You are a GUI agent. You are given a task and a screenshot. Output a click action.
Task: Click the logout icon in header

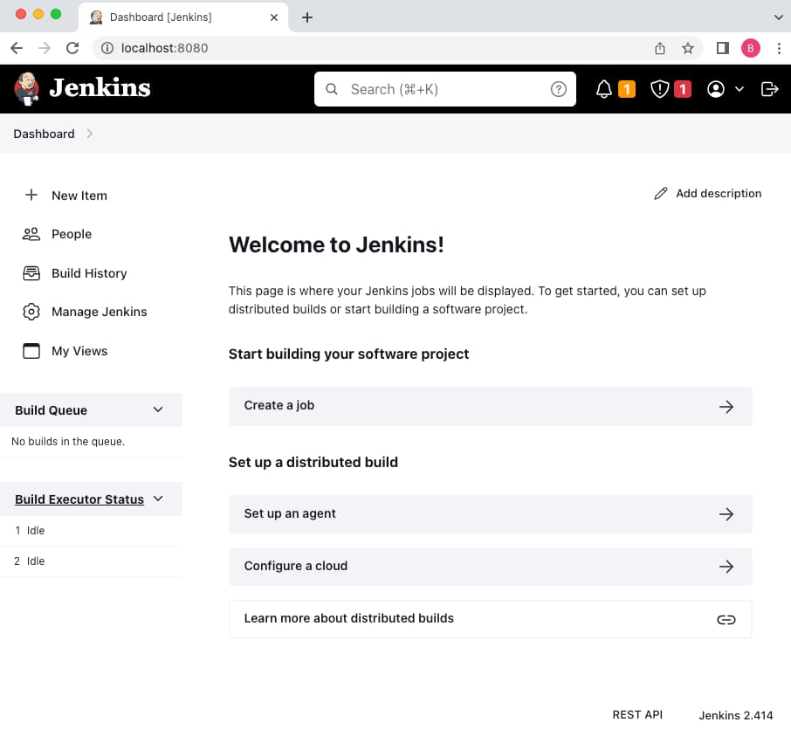point(769,89)
